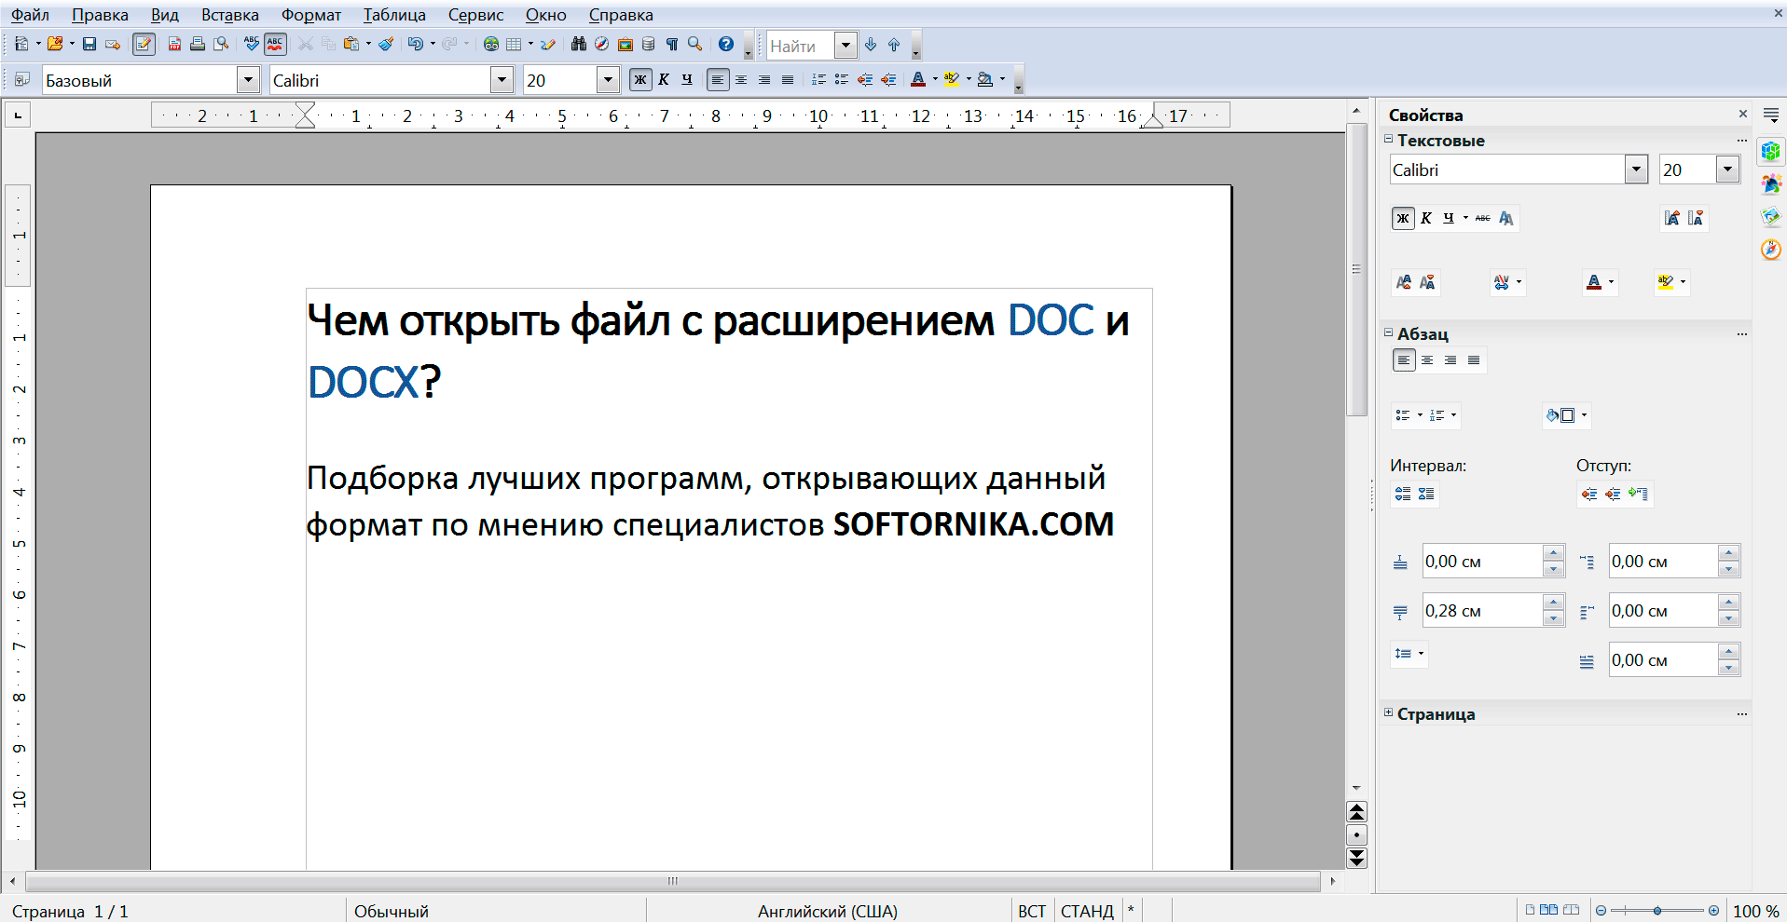Viewport: 1787px width, 922px height.
Task: Open the Styles and Formatting icon
Action: pos(22,80)
